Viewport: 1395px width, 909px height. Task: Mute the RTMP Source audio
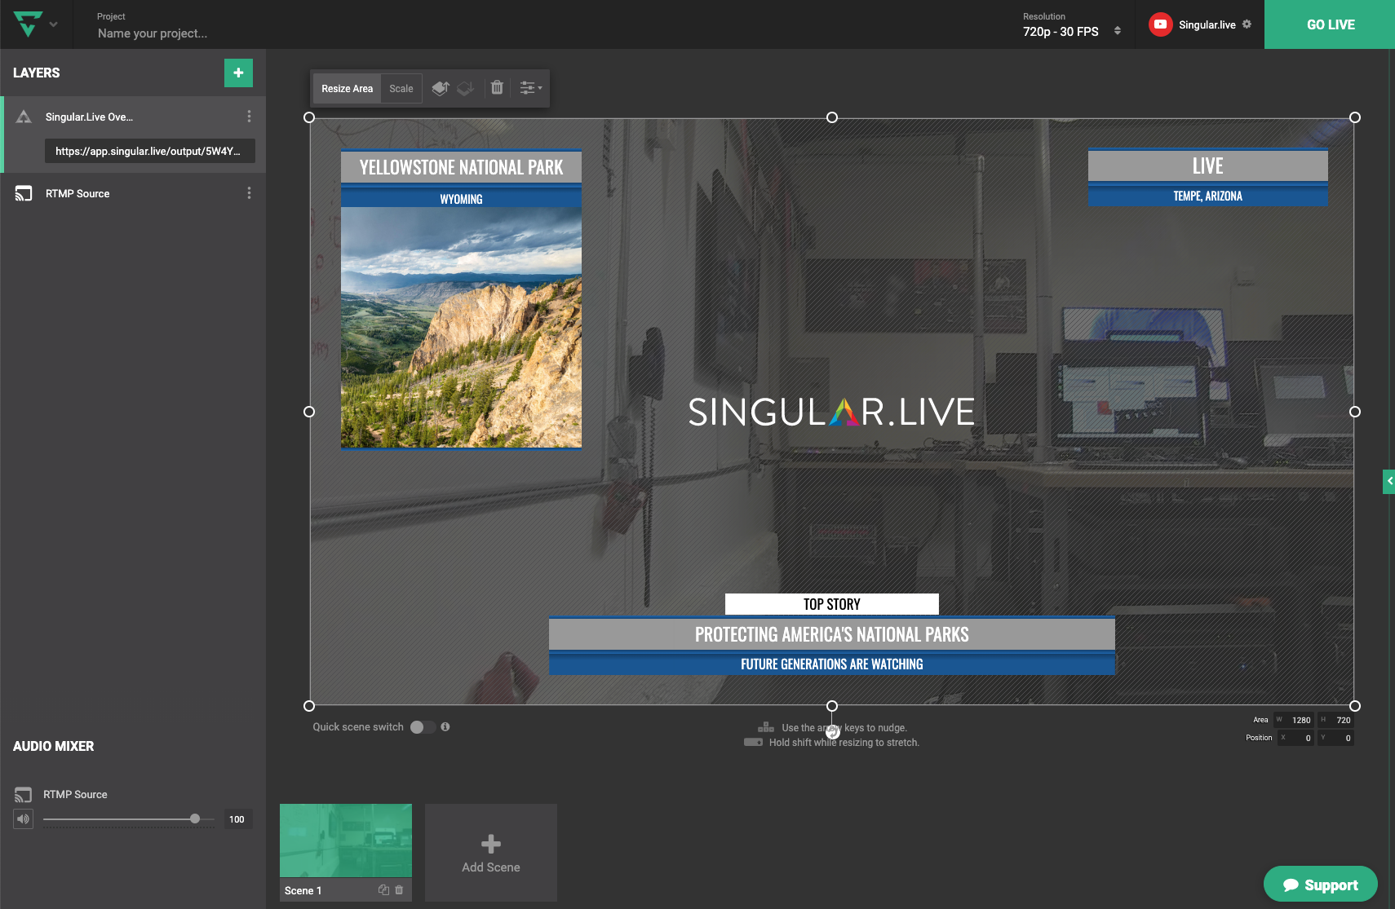pyautogui.click(x=23, y=819)
